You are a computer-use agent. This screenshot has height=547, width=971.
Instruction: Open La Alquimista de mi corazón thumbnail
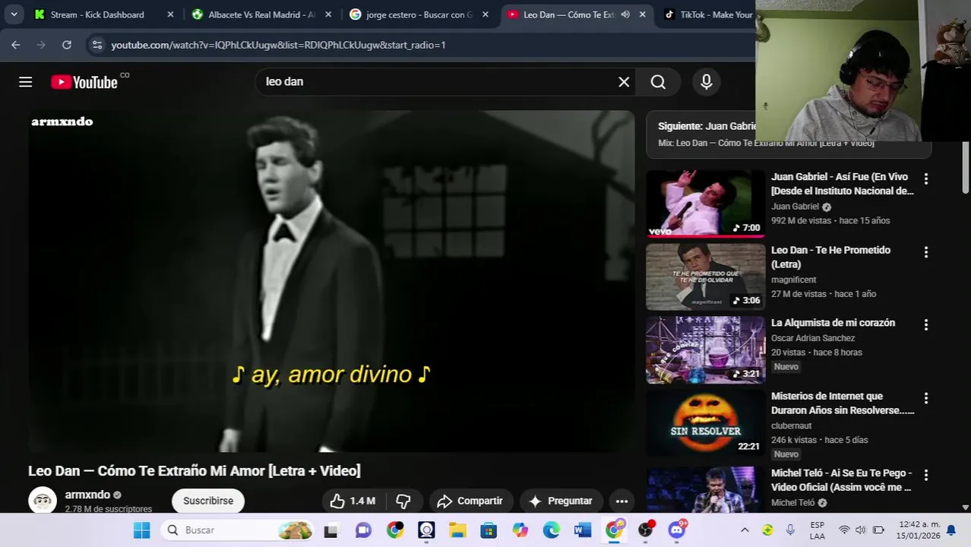click(x=705, y=349)
